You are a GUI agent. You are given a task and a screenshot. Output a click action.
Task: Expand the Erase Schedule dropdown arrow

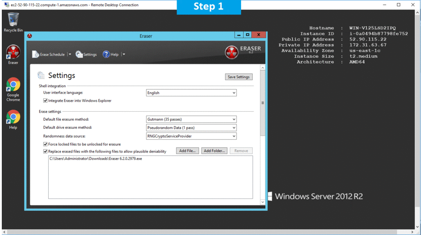click(x=70, y=54)
